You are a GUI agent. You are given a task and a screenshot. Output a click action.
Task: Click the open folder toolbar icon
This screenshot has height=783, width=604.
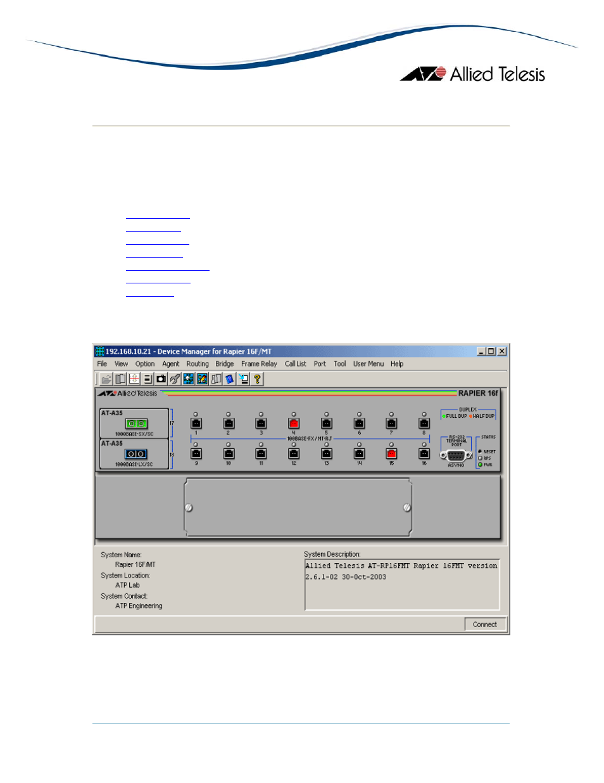tap(106, 379)
